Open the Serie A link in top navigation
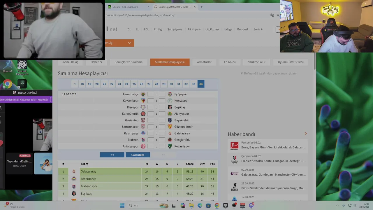The image size is (373, 210). (x=258, y=29)
